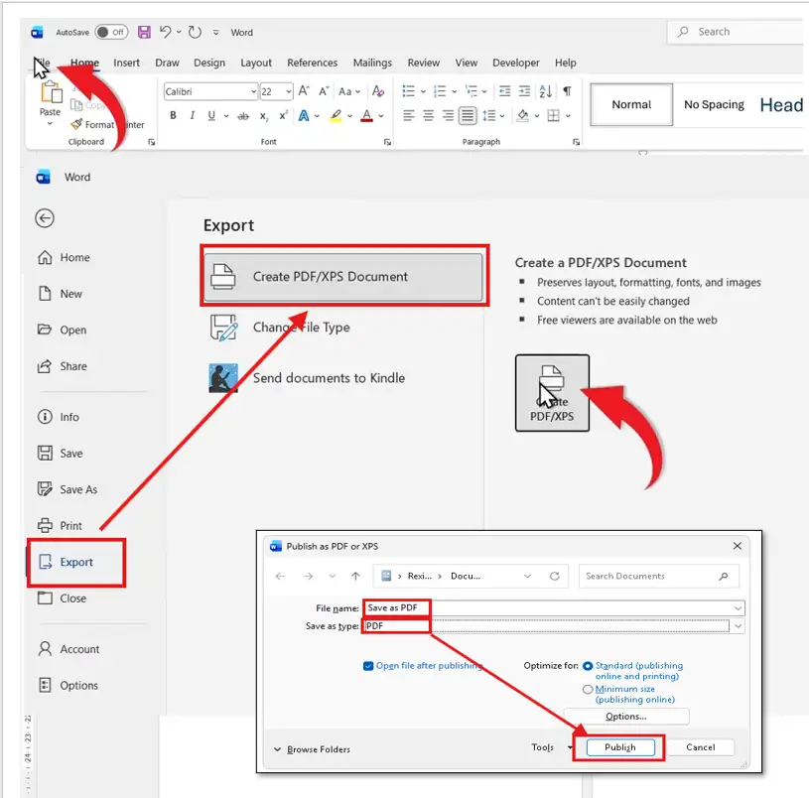
Task: Select Standard publishing optimization radio
Action: coord(587,666)
